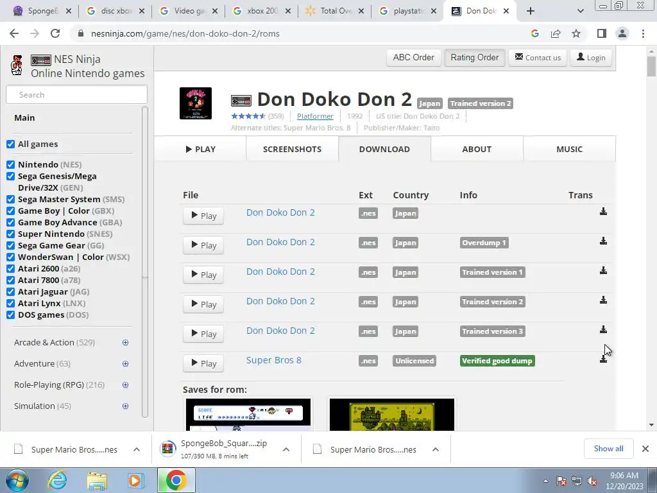Image resolution: width=657 pixels, height=493 pixels.
Task: Click the star rating of the game
Action: pyautogui.click(x=248, y=116)
